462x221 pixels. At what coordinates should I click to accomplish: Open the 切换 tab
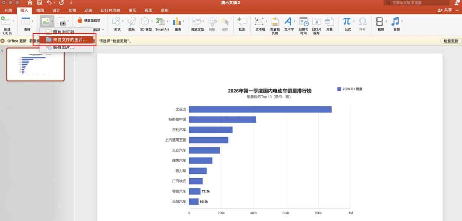pyautogui.click(x=73, y=10)
